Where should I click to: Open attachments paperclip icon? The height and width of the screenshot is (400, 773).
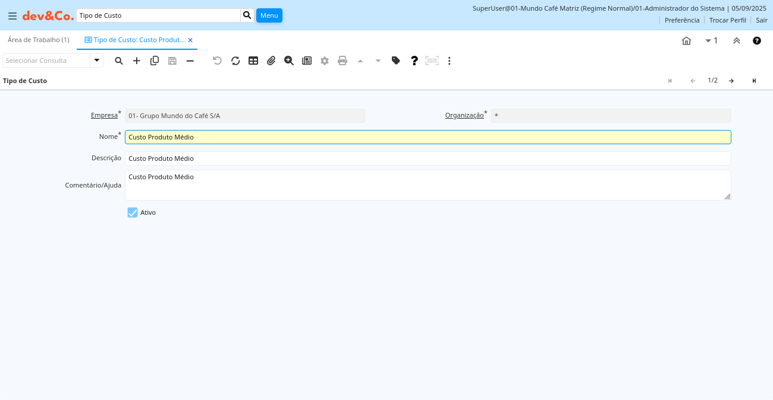[x=271, y=61]
